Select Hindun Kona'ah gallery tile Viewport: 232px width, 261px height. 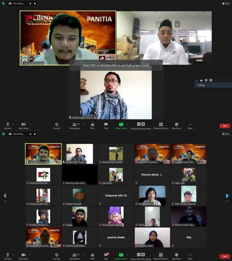pyautogui.click(x=80, y=195)
